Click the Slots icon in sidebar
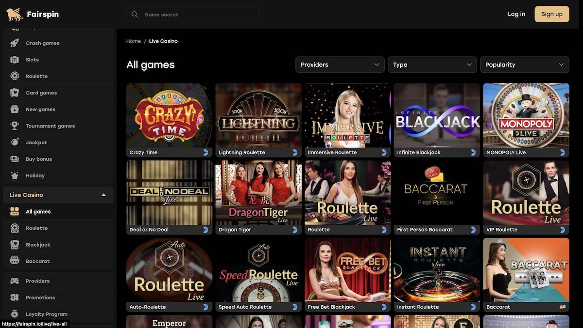Image resolution: width=583 pixels, height=328 pixels. tap(15, 60)
